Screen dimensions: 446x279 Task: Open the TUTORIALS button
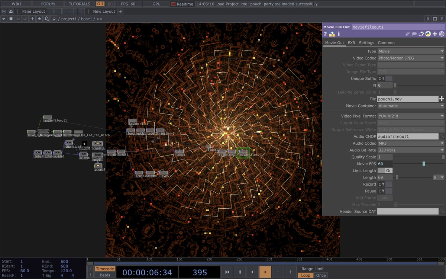point(80,4)
